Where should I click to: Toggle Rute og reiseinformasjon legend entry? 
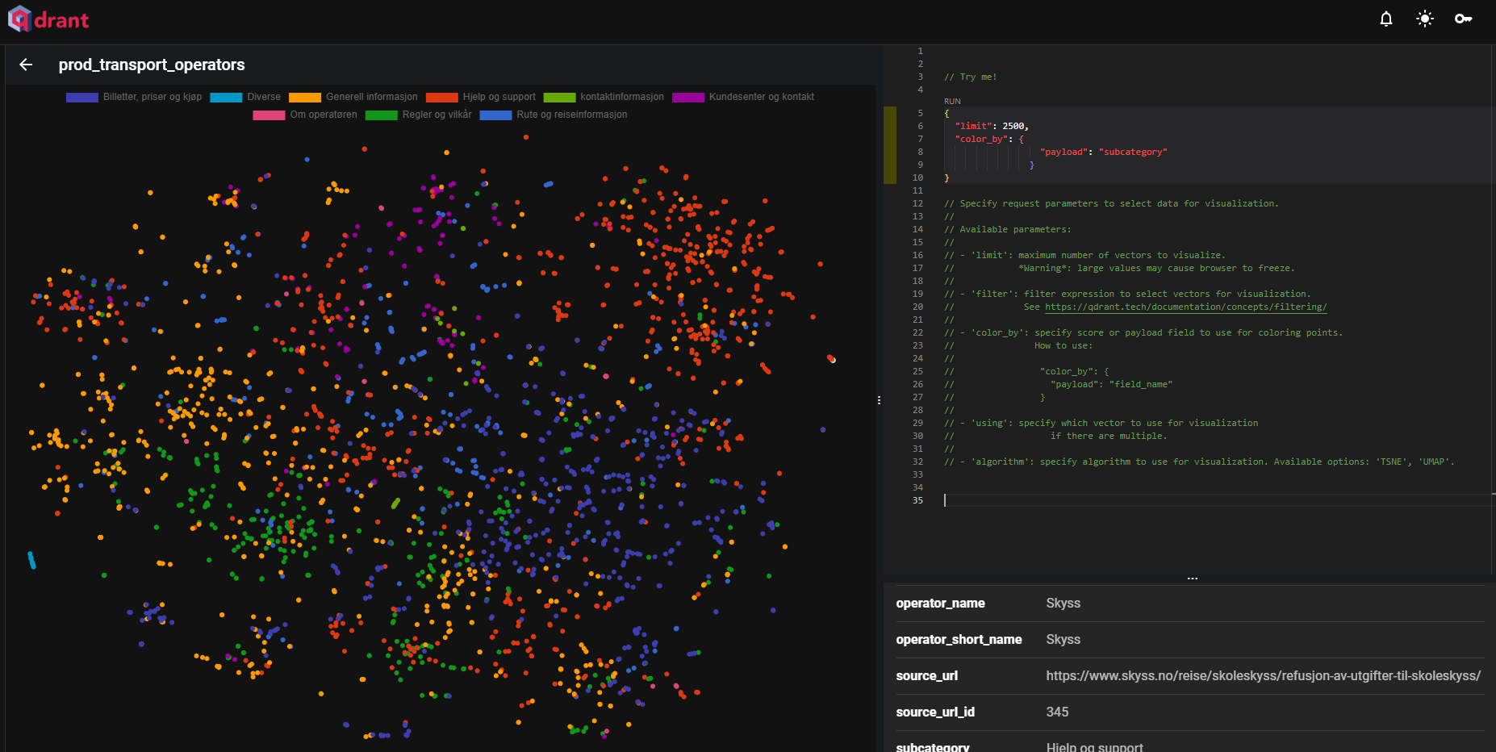click(554, 115)
